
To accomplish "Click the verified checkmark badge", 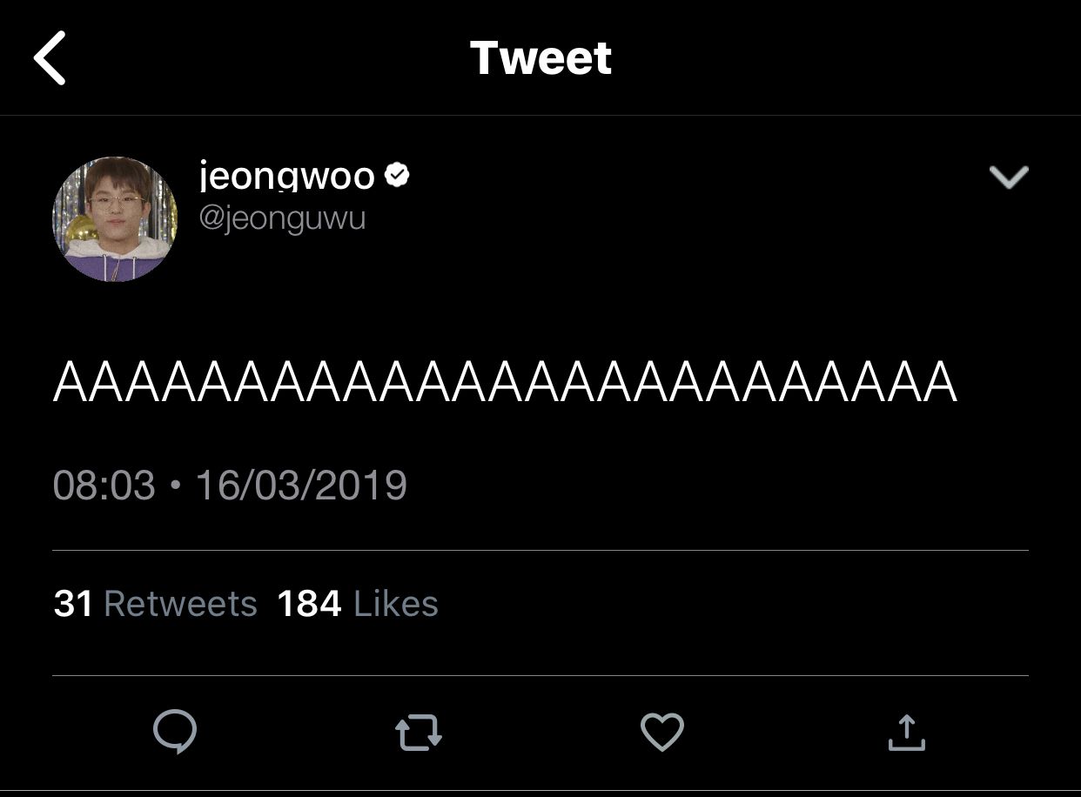I will pos(397,175).
